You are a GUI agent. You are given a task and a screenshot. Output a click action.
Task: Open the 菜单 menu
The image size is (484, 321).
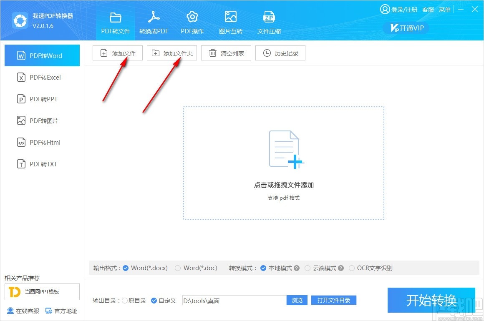point(445,9)
